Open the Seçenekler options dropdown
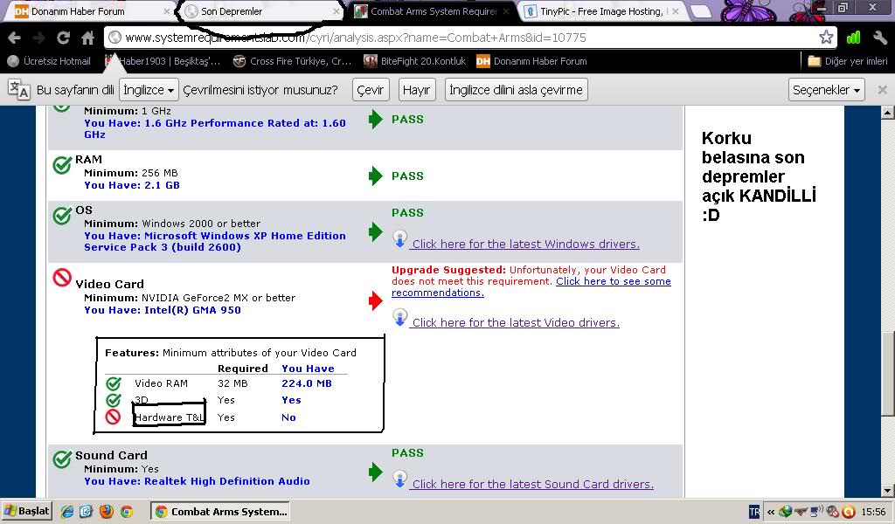Screen dimensions: 895x524 coord(826,90)
